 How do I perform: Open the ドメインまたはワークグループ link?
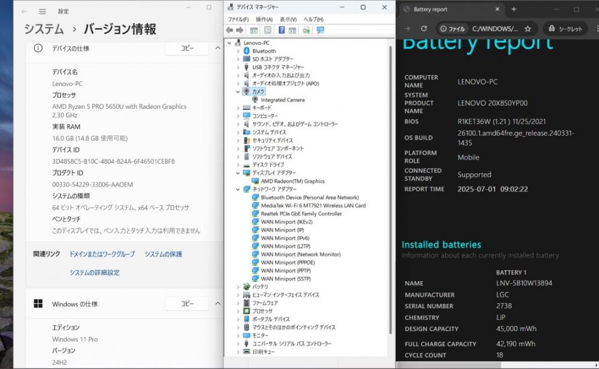click(x=102, y=254)
